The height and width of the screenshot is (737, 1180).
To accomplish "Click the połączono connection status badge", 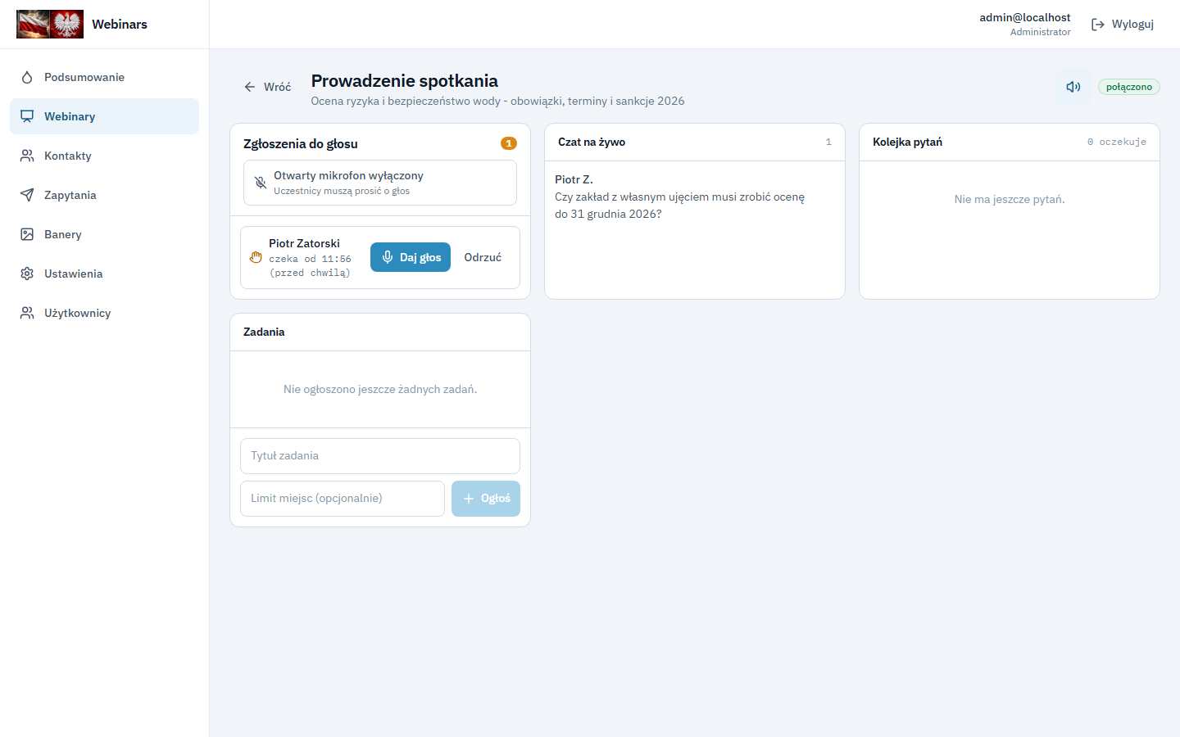I will 1129,87.
